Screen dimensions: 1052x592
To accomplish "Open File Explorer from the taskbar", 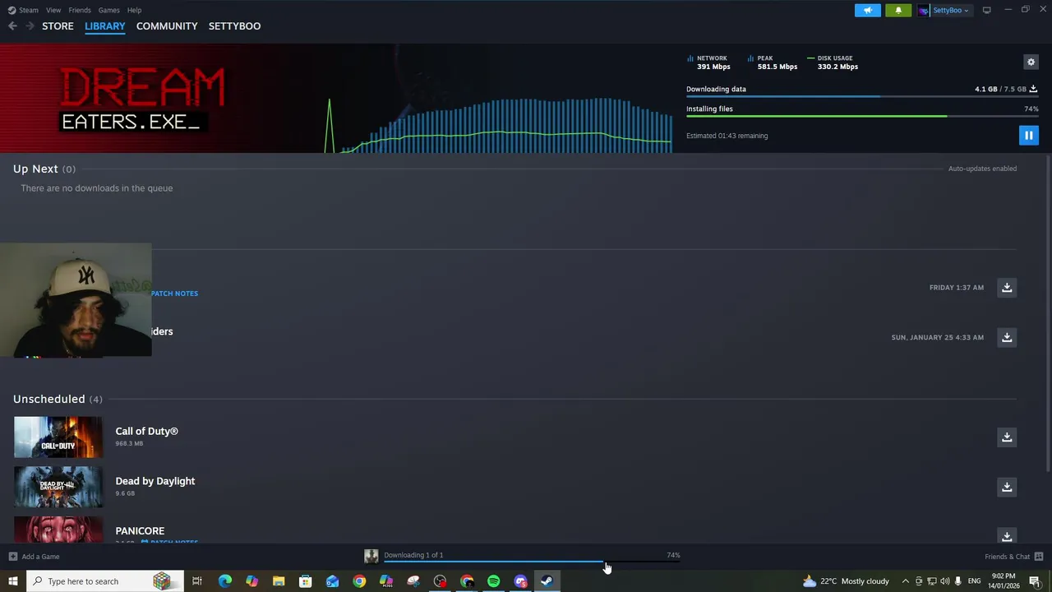I will (x=279, y=581).
